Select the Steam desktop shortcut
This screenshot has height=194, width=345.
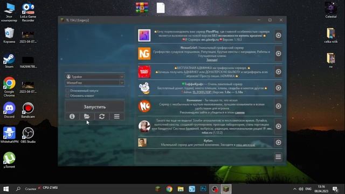[x=9, y=60]
